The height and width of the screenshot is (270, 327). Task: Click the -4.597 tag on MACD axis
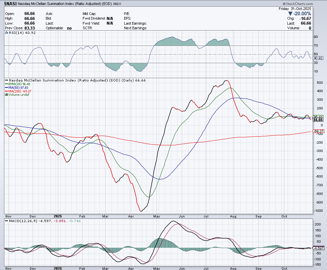click(x=318, y=248)
